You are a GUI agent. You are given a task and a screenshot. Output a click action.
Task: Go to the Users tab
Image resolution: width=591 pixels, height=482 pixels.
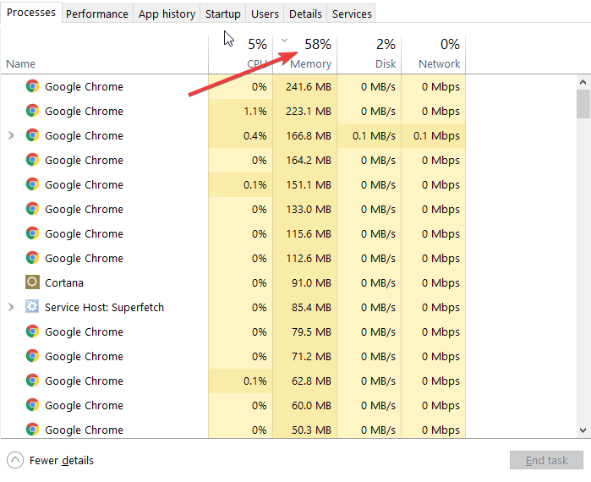click(x=265, y=14)
